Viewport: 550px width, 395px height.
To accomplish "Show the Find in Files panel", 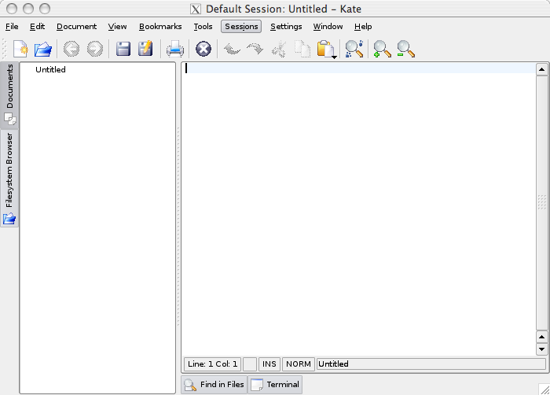I will coord(214,385).
